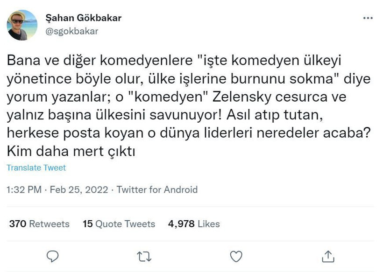This screenshot has height=272, width=383.
Task: Click Translate Tweet to translate the text
Action: click(36, 167)
